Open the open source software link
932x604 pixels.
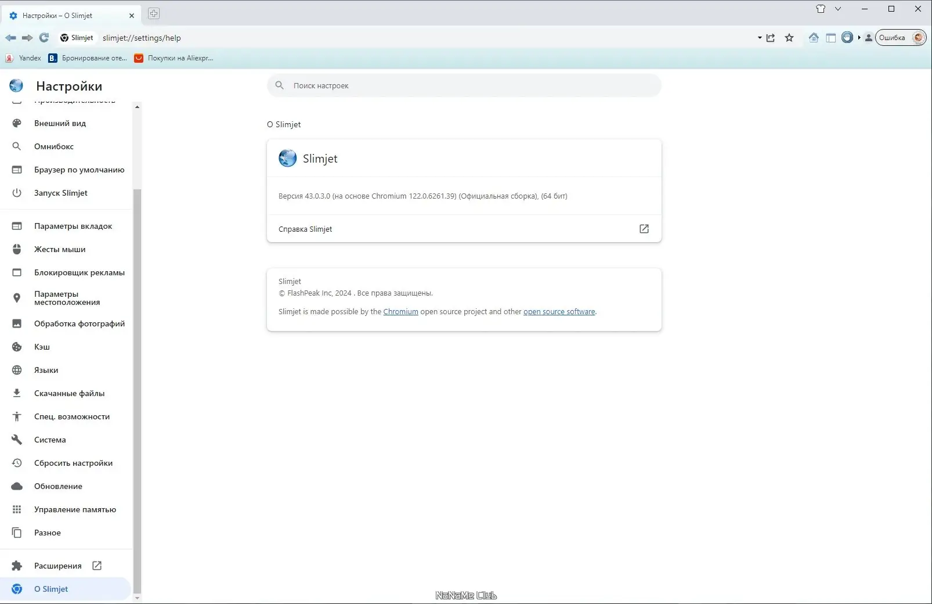tap(559, 312)
